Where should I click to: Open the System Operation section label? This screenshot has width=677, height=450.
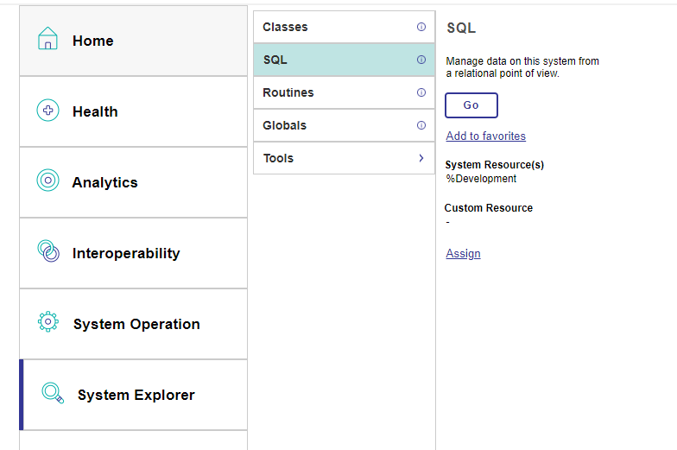tap(136, 324)
